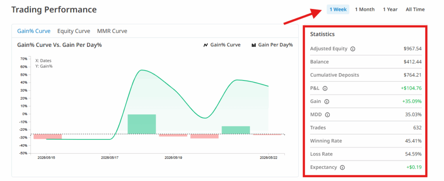Click the large green bar after 2026/05/17

pyautogui.click(x=142, y=124)
